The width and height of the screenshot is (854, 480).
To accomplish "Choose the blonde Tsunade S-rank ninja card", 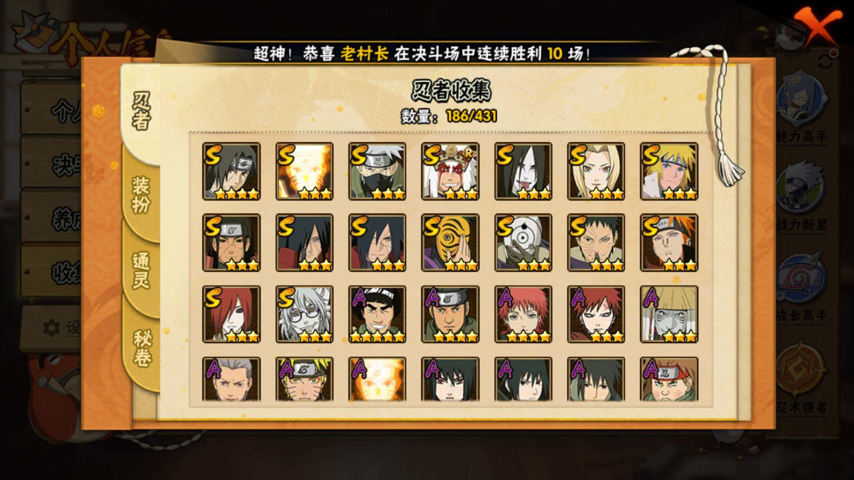I will tap(596, 172).
